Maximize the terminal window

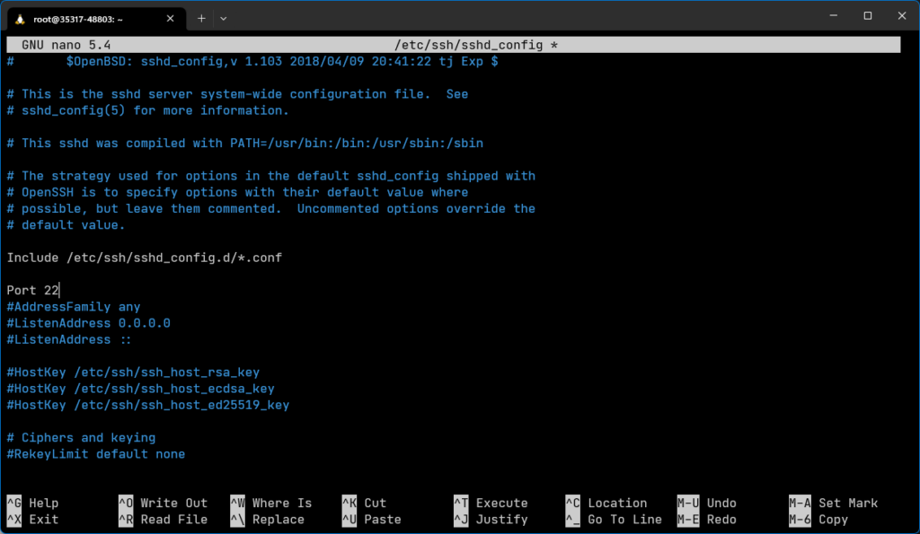[x=868, y=16]
